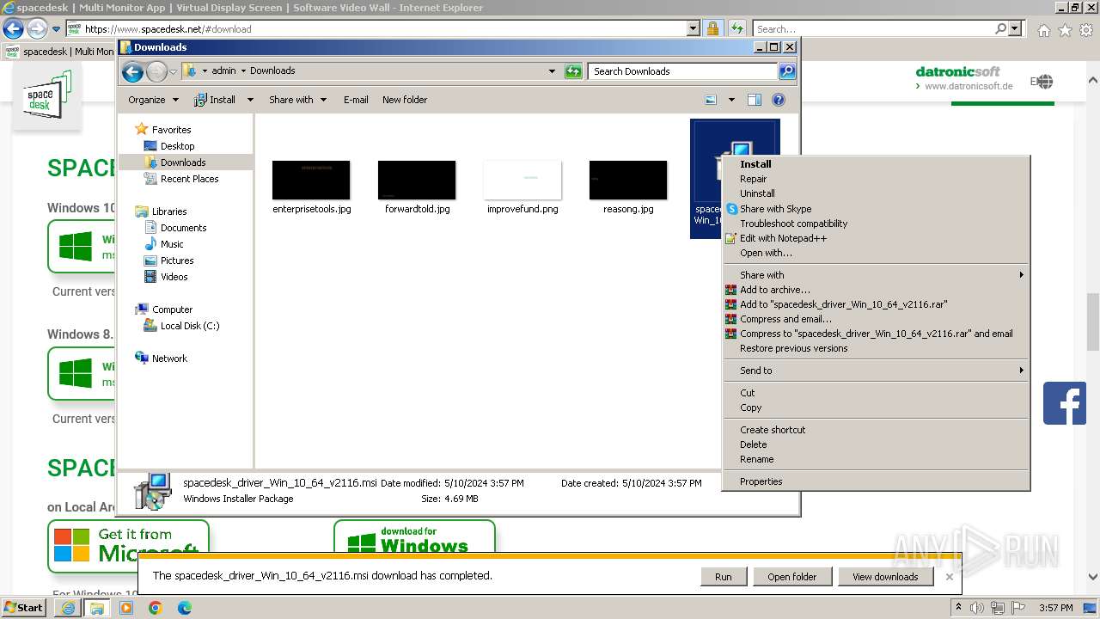Image resolution: width=1100 pixels, height=619 pixels.
Task: Toggle the preview pane icon
Action: coord(754,100)
